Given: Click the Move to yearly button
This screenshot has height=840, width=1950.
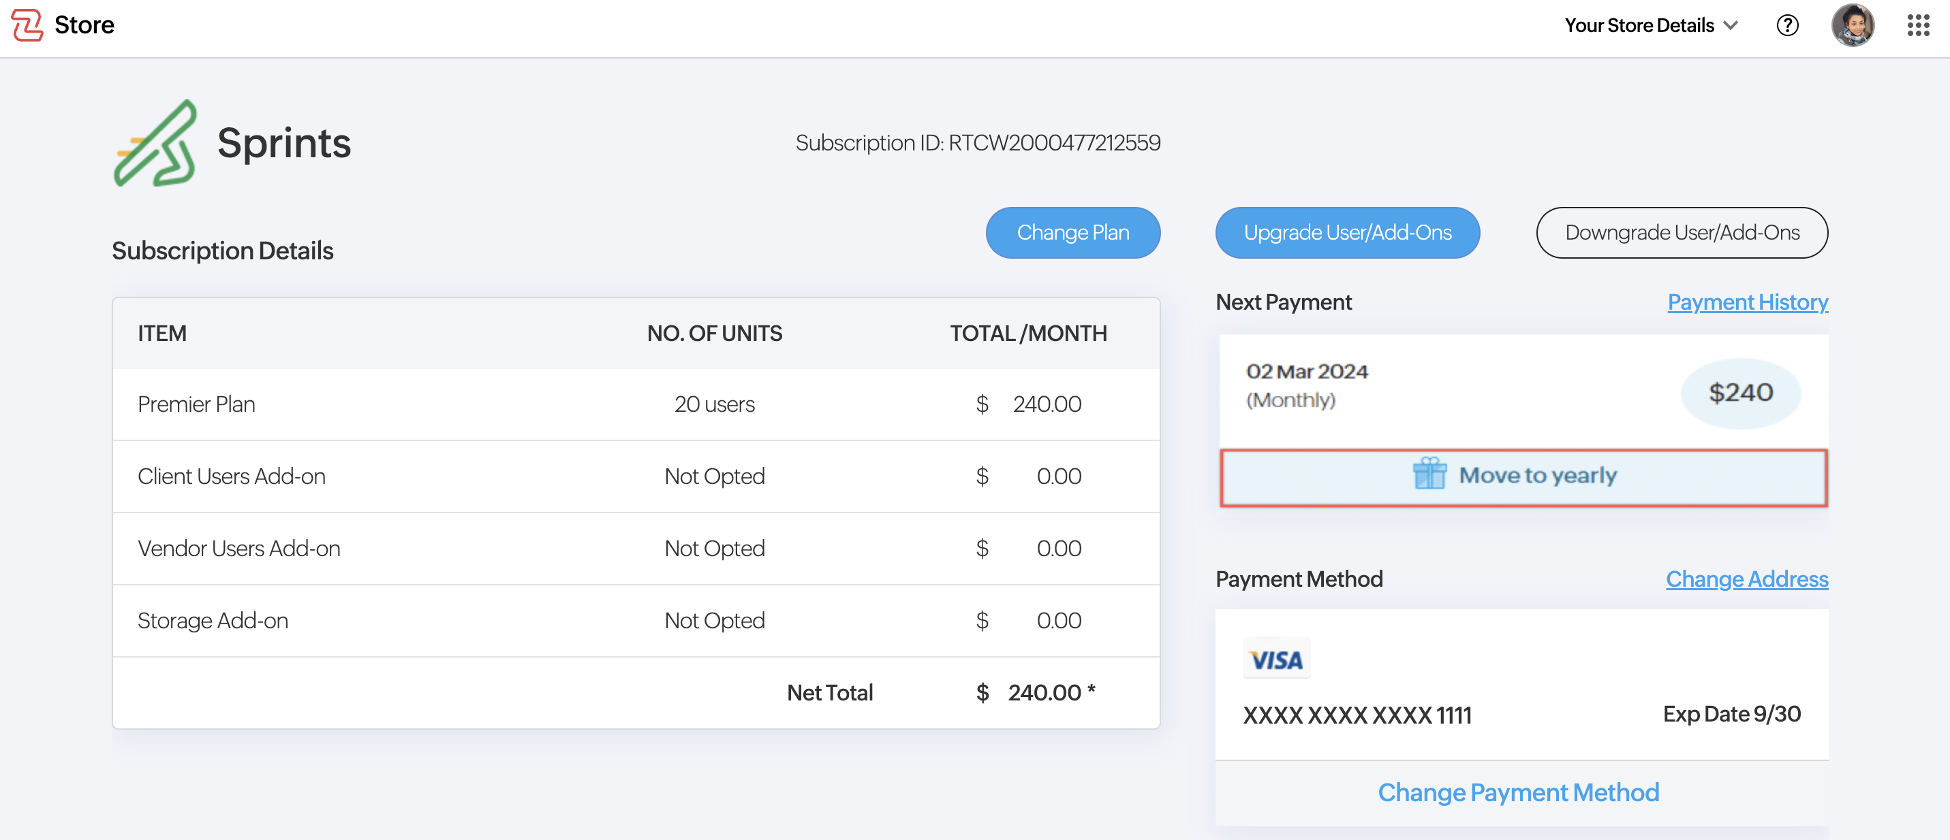Looking at the screenshot, I should pyautogui.click(x=1523, y=478).
